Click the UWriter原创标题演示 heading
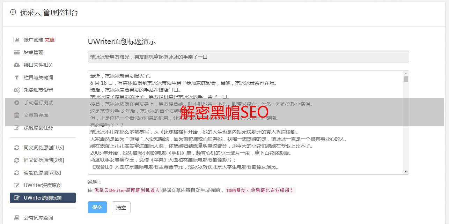449x224 pixels. [122, 42]
